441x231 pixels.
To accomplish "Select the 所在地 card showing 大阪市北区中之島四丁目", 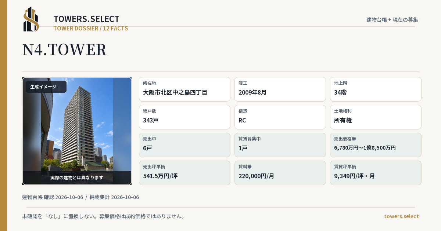I will click(184, 89).
